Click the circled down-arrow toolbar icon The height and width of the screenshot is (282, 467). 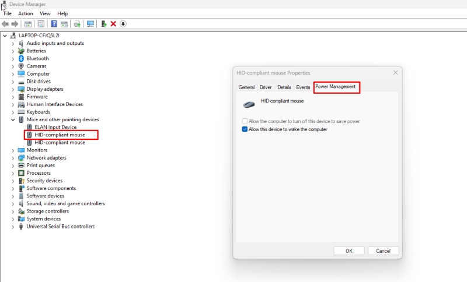click(123, 24)
